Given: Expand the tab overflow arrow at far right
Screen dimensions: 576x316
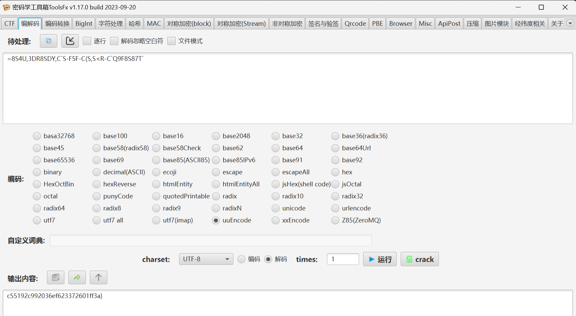Looking at the screenshot, I should (570, 23).
